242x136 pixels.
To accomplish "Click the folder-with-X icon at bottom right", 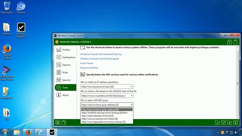I will (230, 122).
